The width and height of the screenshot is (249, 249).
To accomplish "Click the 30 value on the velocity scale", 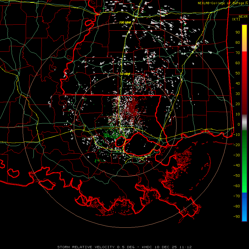I will pyautogui.click(x=238, y=94).
